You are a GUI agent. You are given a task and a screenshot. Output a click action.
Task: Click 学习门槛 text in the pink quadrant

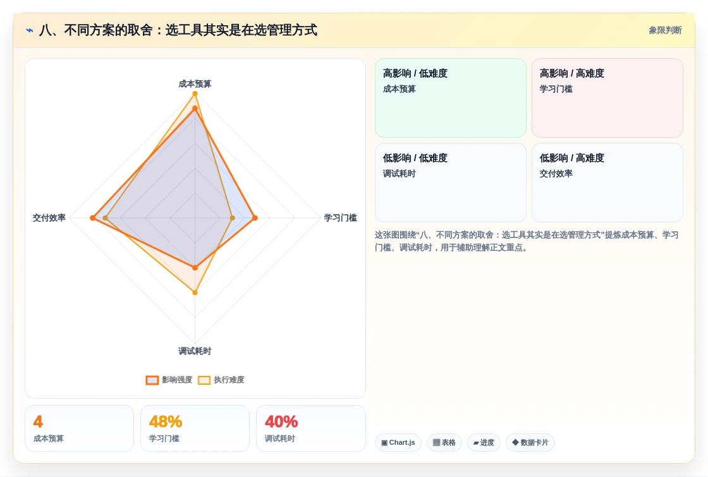[556, 89]
